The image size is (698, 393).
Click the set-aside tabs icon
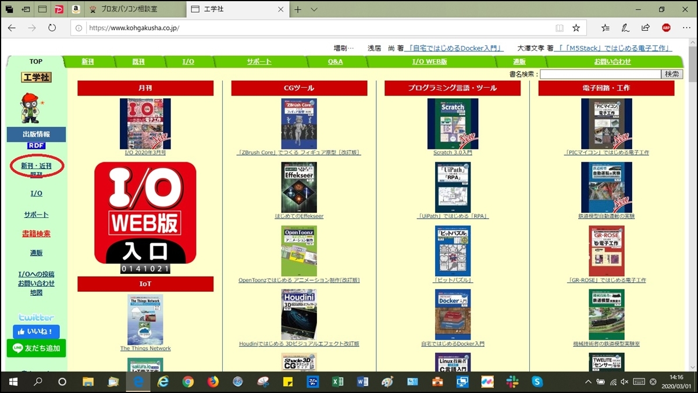point(26,9)
